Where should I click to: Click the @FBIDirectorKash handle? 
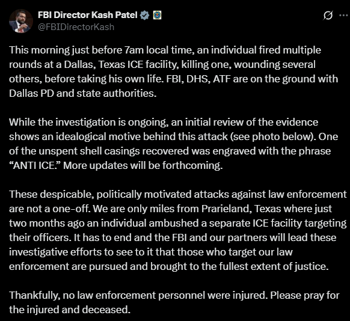76,27
